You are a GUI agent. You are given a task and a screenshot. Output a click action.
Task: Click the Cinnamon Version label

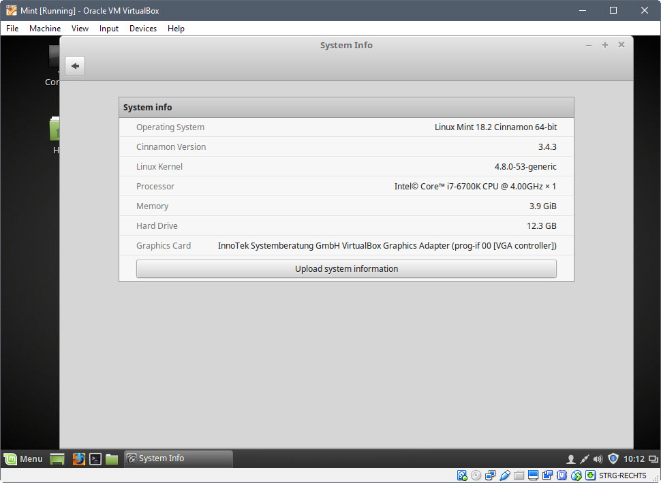pyautogui.click(x=171, y=147)
